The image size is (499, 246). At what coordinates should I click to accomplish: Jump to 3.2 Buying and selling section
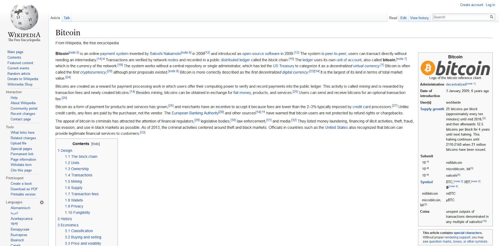coord(83,238)
